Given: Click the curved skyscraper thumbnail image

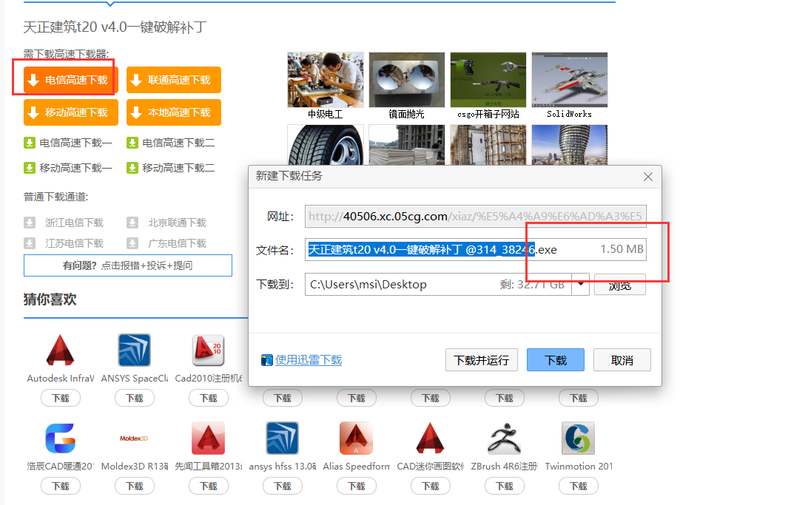Looking at the screenshot, I should click(570, 145).
